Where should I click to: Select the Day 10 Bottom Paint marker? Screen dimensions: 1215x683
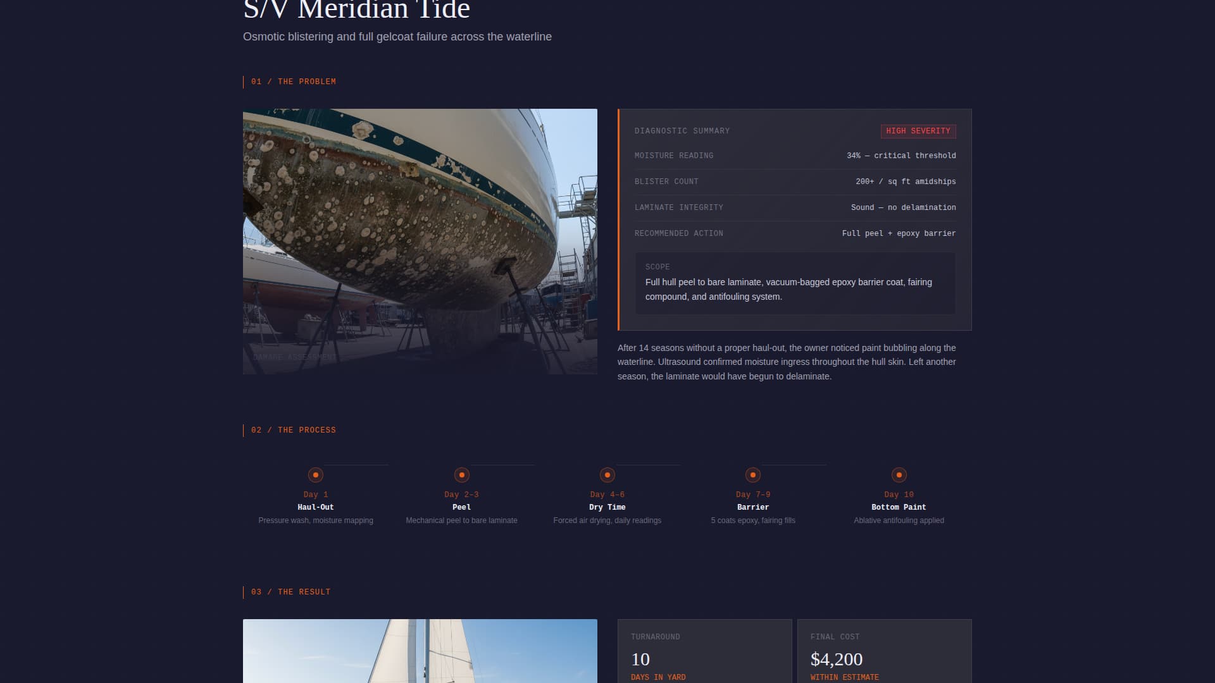coord(899,474)
